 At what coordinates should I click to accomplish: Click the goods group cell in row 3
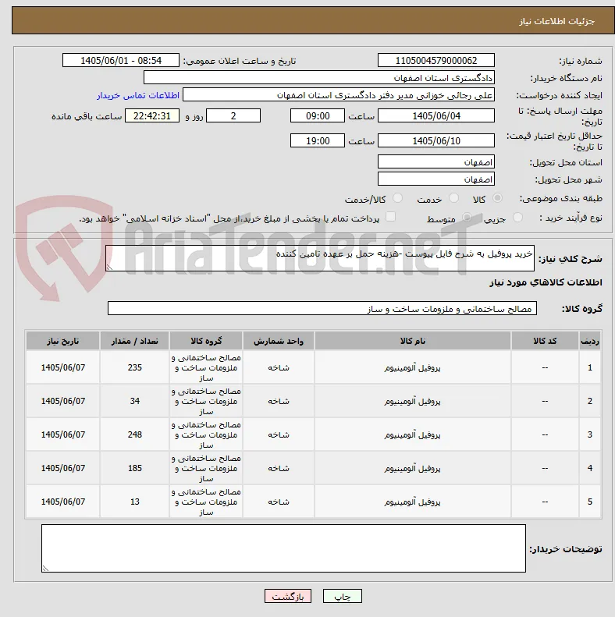tap(206, 434)
